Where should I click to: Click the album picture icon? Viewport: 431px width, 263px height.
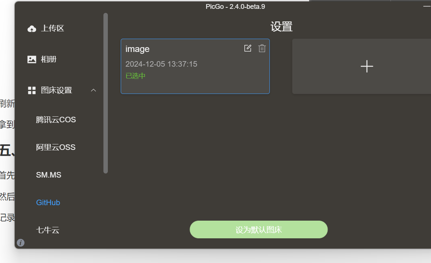[32, 59]
